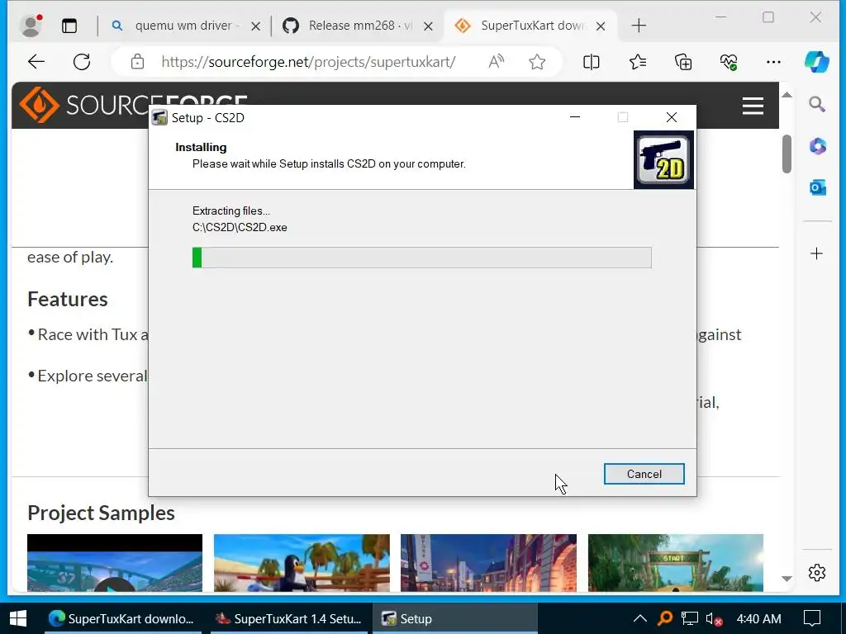This screenshot has height=634, width=846.
Task: View site information lock icon
Action: pos(138,61)
